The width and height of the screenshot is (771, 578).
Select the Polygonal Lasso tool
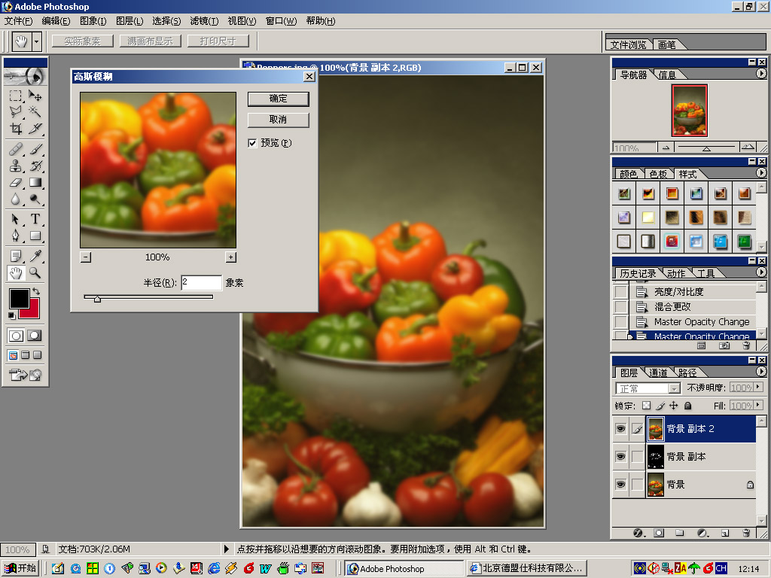[16, 112]
